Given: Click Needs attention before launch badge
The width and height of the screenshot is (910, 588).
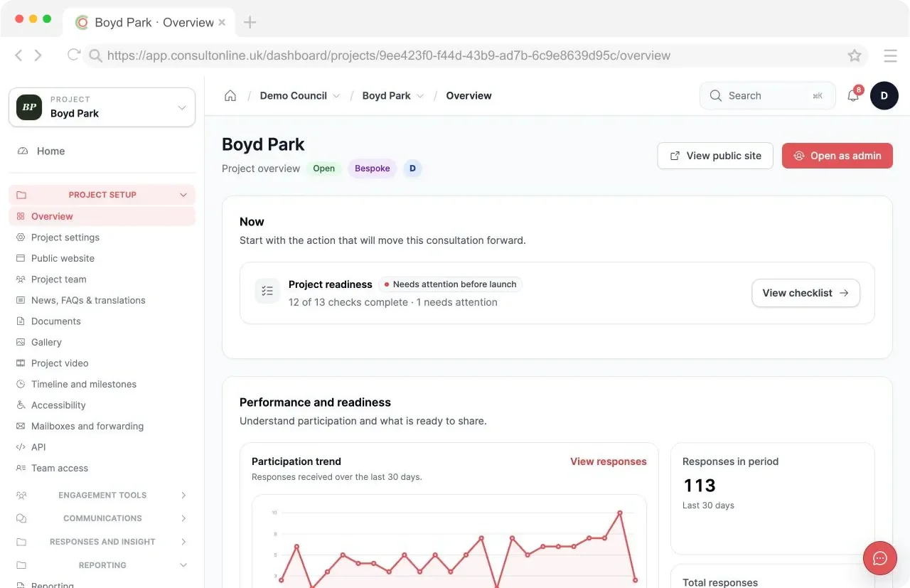Looking at the screenshot, I should click(x=450, y=284).
